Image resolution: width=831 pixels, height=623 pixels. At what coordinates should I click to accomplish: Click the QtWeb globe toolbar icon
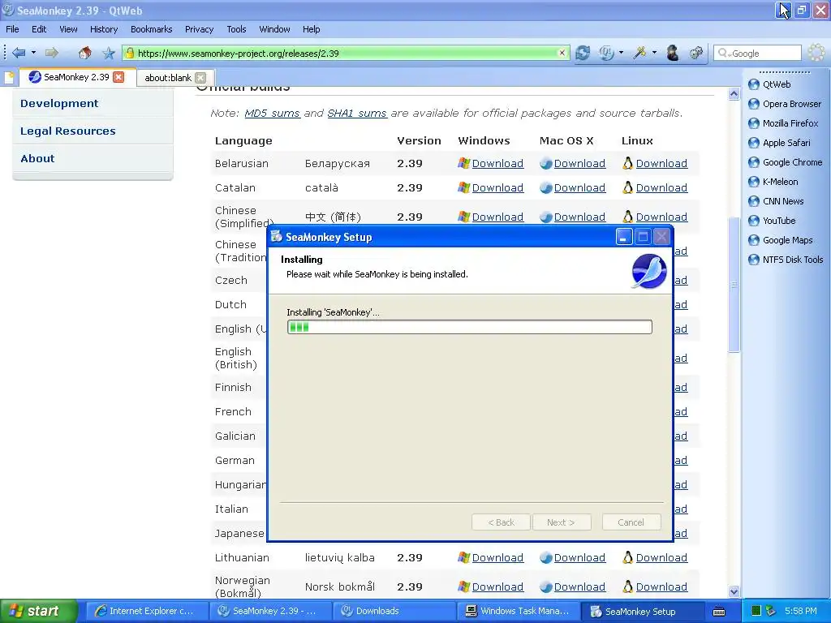(x=606, y=53)
